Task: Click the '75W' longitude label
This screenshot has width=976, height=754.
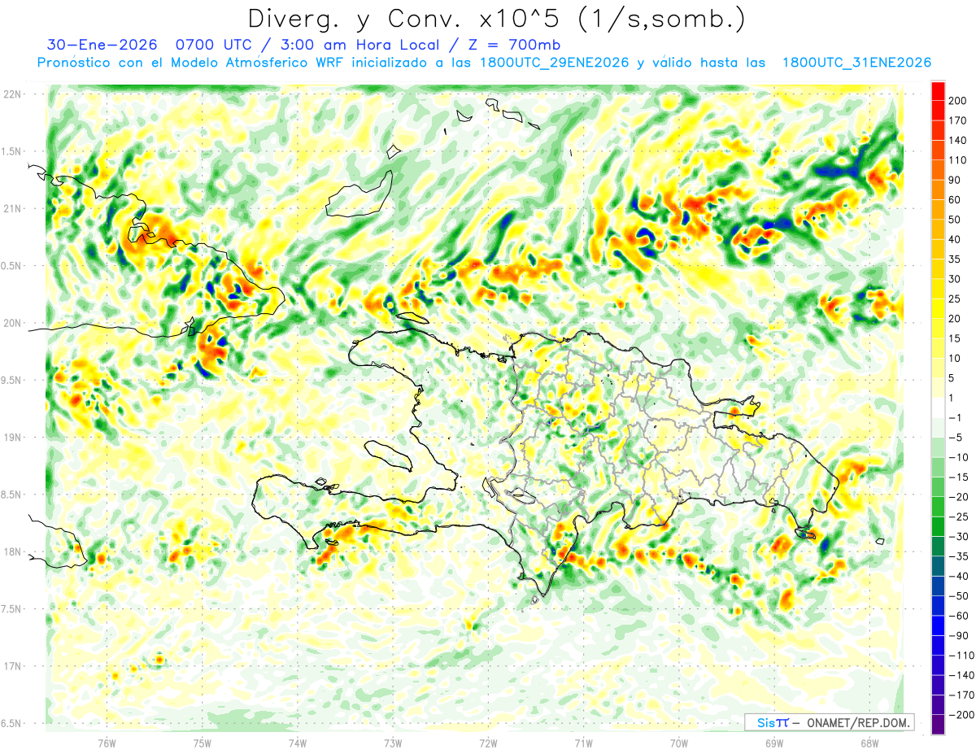Action: click(203, 743)
